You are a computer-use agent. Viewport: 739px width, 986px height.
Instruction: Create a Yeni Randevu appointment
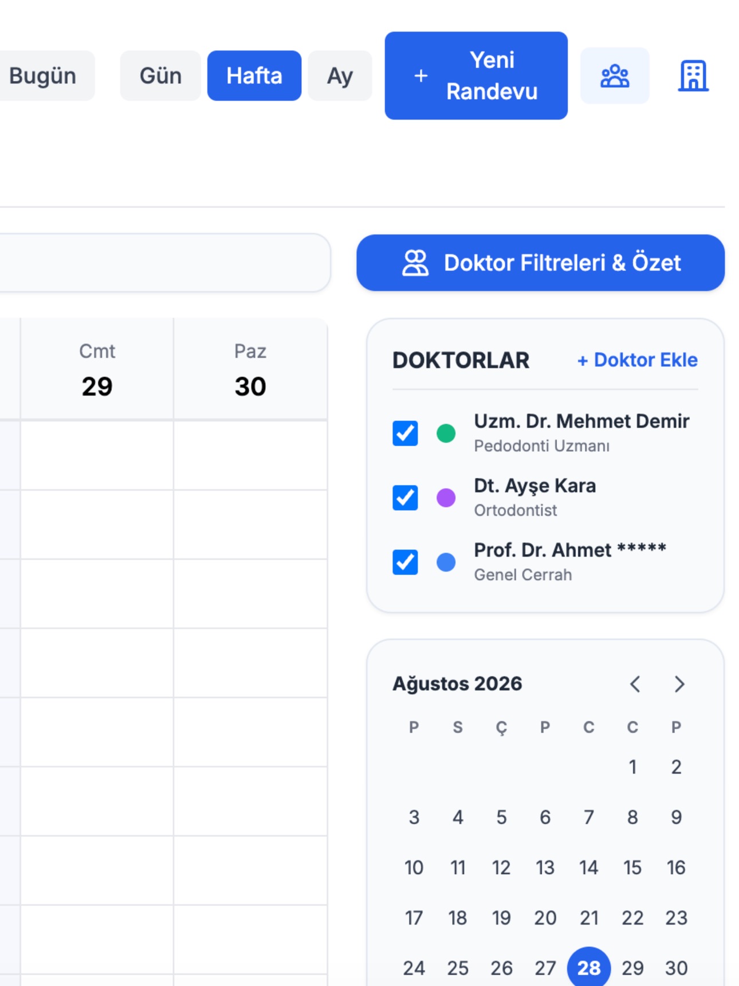point(476,76)
